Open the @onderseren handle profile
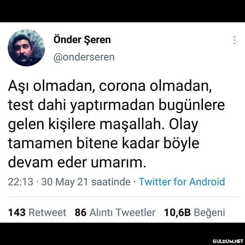This screenshot has height=245, width=245. tap(84, 57)
